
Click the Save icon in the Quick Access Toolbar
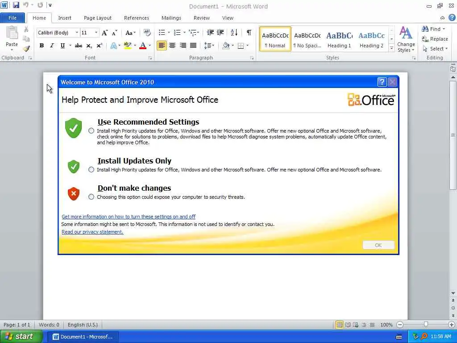coord(16,5)
